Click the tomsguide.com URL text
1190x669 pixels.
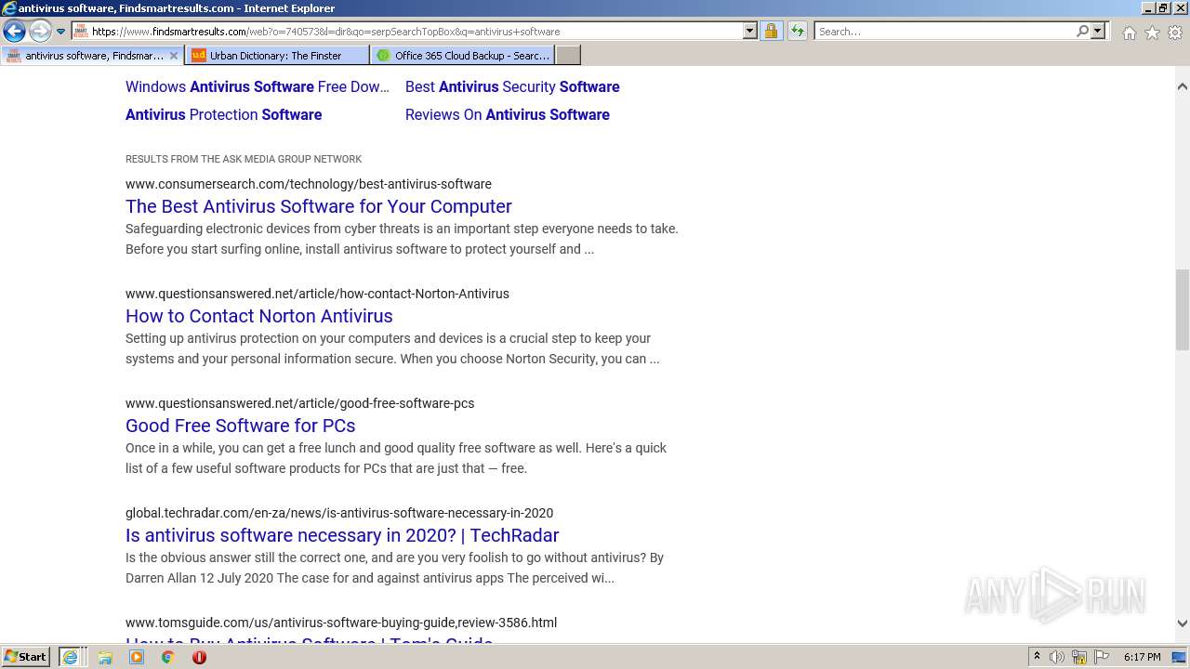(x=341, y=623)
